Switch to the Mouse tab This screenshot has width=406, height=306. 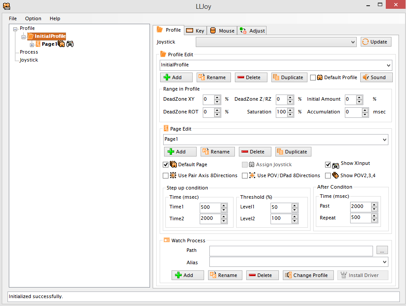click(222, 31)
